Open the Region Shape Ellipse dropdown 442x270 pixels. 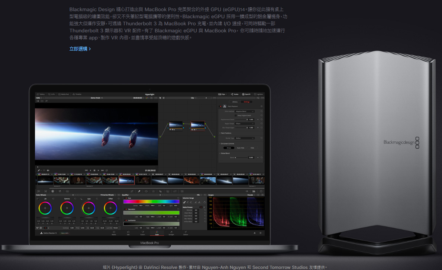pos(244,123)
